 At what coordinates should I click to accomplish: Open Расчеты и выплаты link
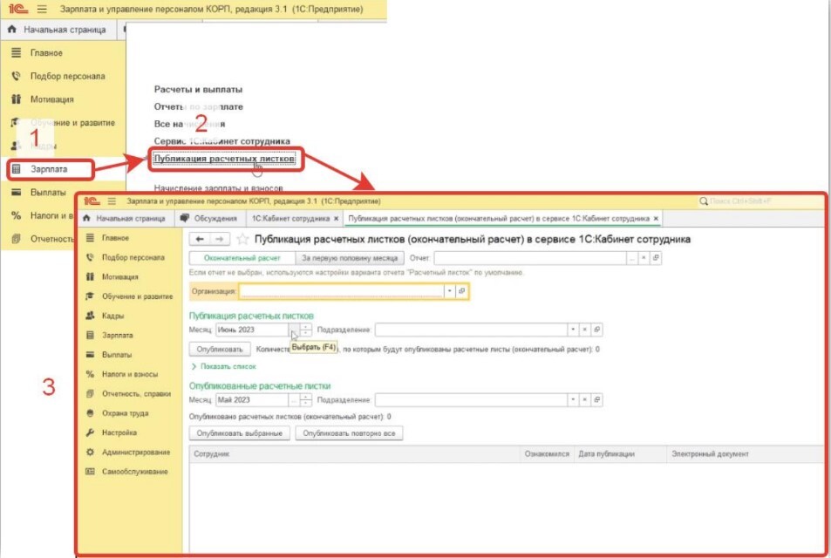198,90
